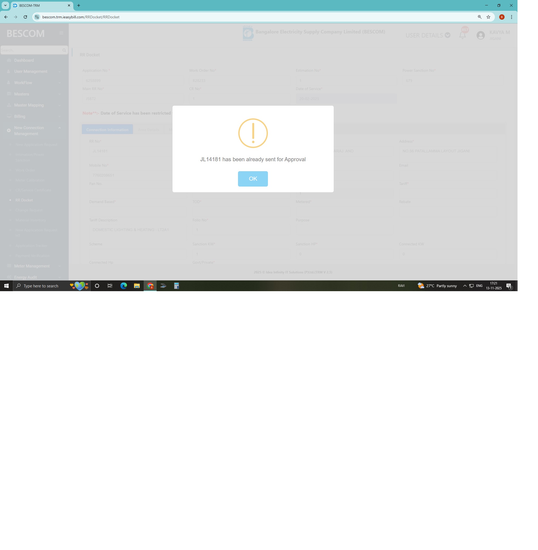Click the sidebar search input field
Viewport: 538px width, 550px height.
(30, 50)
